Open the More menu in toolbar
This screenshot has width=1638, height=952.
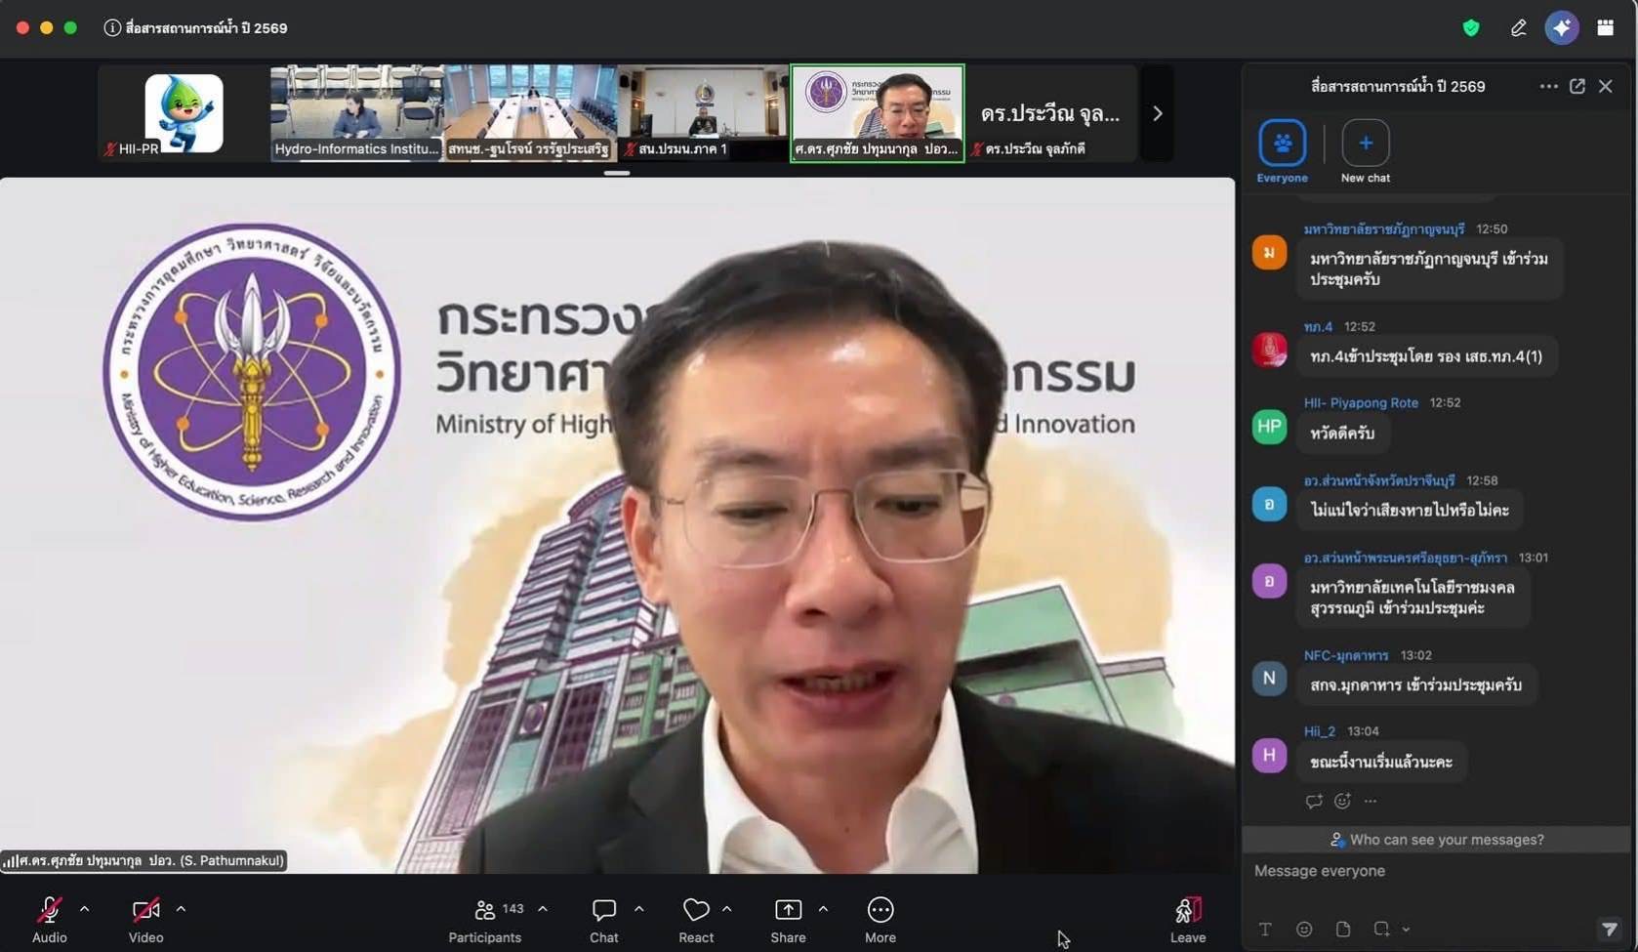[x=880, y=920]
